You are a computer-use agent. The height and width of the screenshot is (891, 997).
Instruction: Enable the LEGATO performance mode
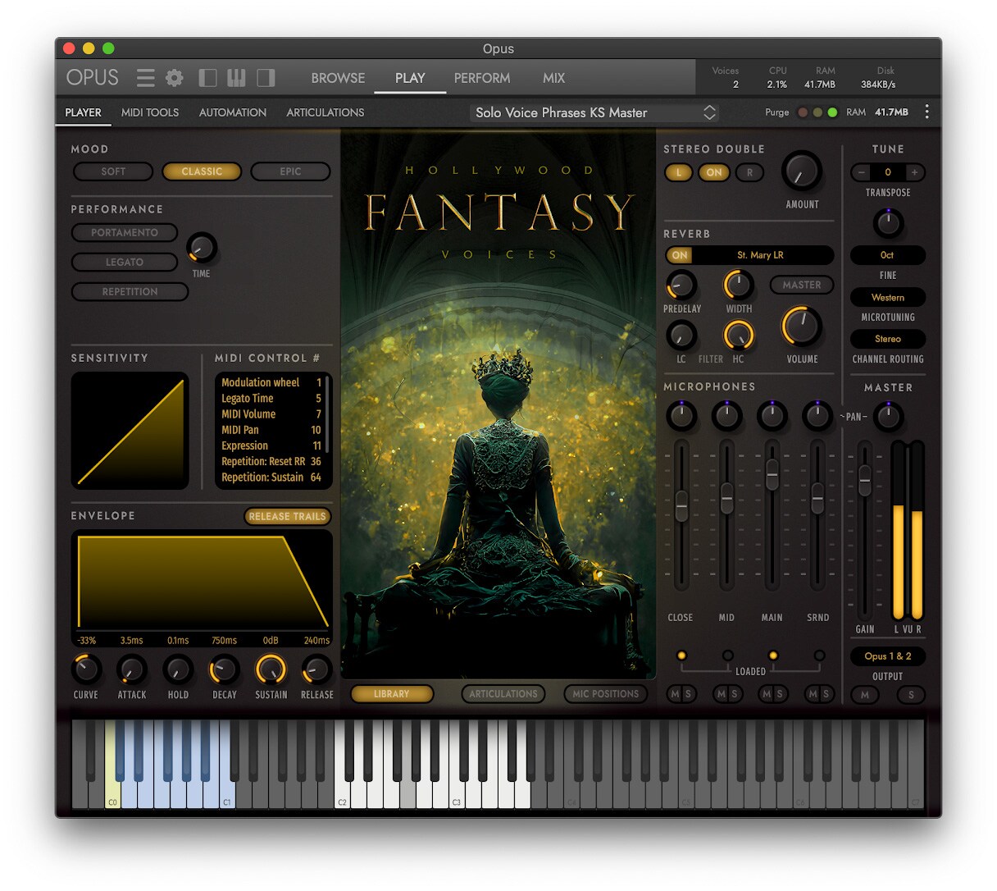(x=125, y=263)
